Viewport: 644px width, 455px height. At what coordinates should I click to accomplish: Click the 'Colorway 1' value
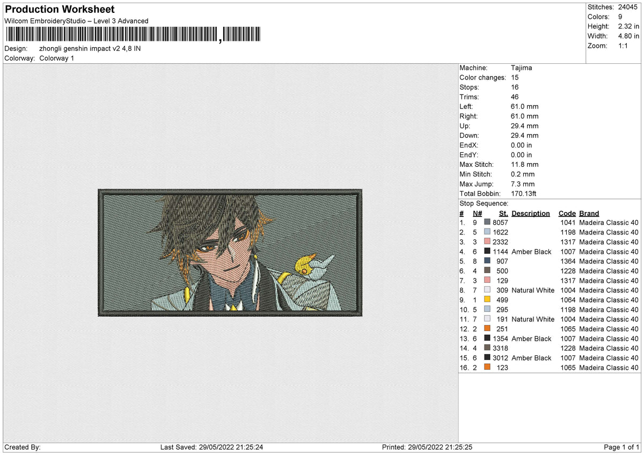56,58
